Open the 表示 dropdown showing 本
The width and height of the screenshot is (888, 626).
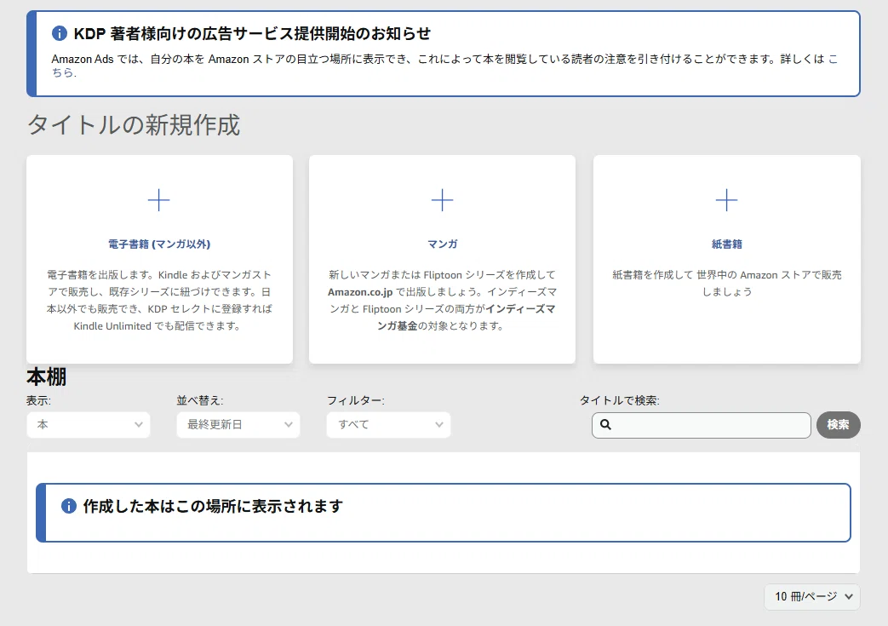coord(89,425)
